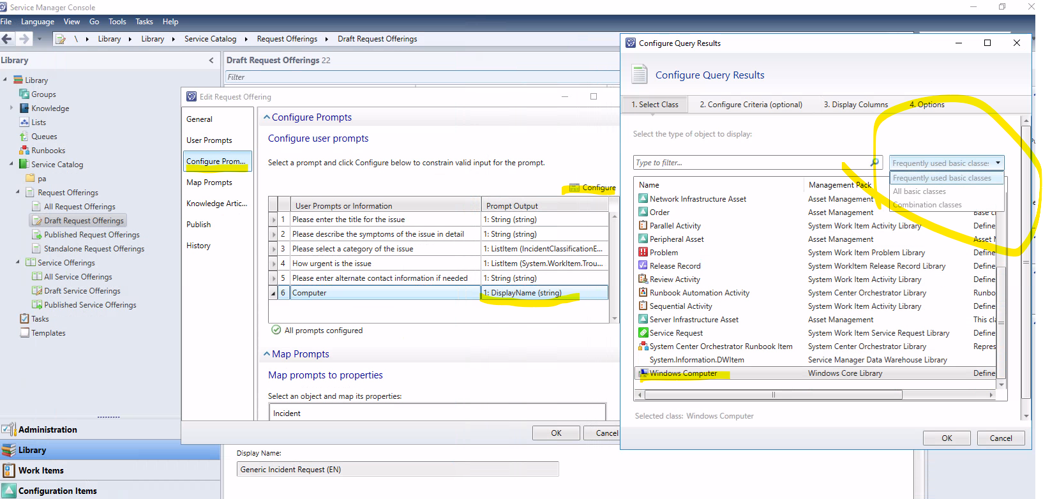Click the Parallel Activity class icon
The height and width of the screenshot is (499, 1043).
pyautogui.click(x=643, y=225)
